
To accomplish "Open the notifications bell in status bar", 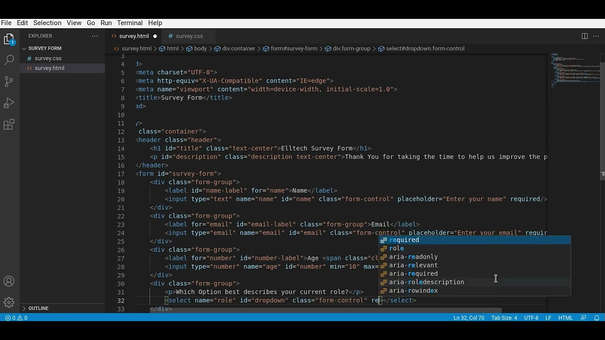I will pyautogui.click(x=596, y=318).
